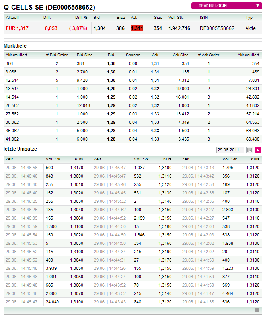Select the Typ value Aktie

pos(250,28)
